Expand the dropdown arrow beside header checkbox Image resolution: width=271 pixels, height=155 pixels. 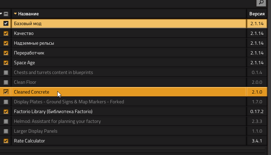[1, 14]
